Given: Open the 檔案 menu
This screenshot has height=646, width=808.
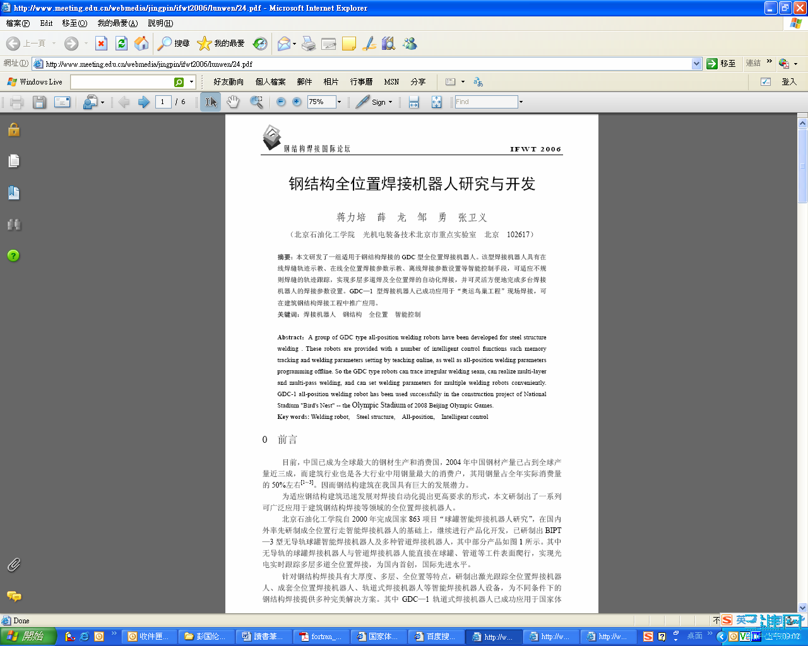Looking at the screenshot, I should pos(18,23).
